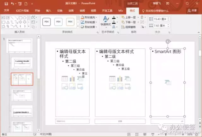
Task: Click the insert chart icon in left placeholder
Action: [x=72, y=79]
